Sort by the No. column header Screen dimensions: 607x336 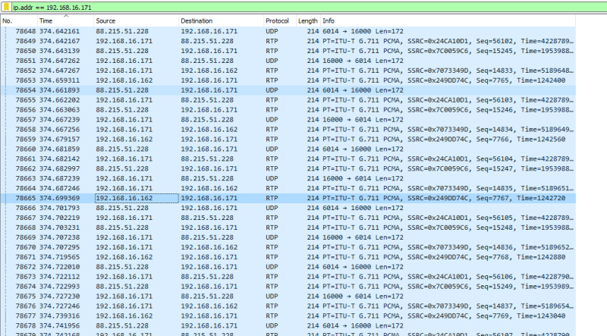18,21
